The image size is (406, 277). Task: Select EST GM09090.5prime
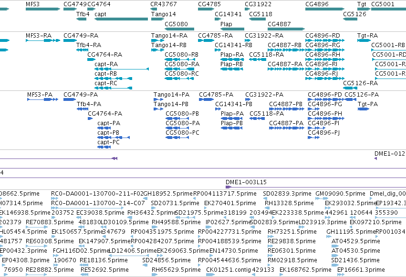tap(322, 198)
